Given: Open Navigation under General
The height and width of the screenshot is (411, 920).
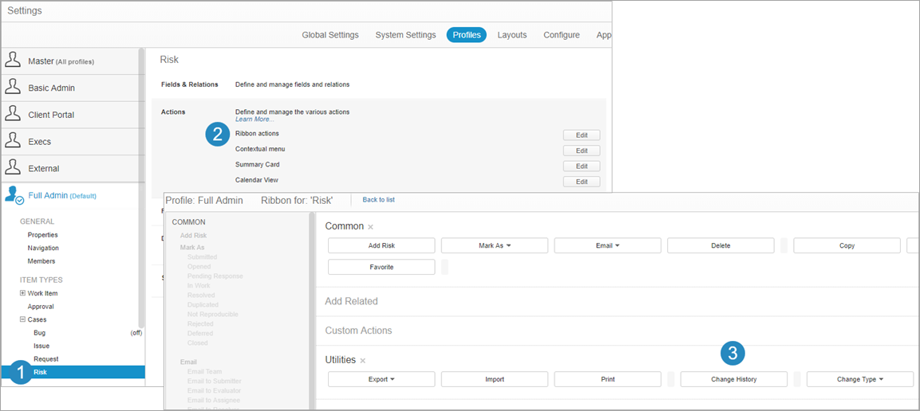Looking at the screenshot, I should [x=43, y=248].
